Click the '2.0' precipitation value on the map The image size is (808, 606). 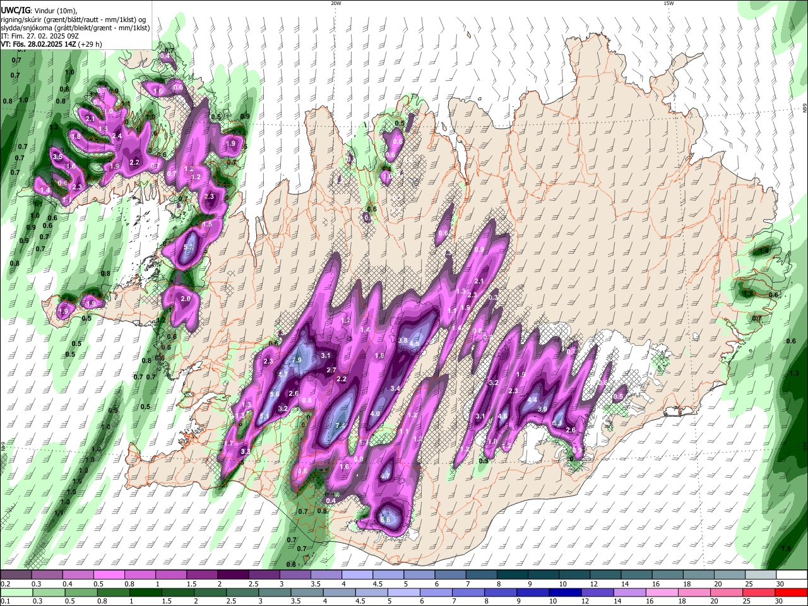[186, 299]
